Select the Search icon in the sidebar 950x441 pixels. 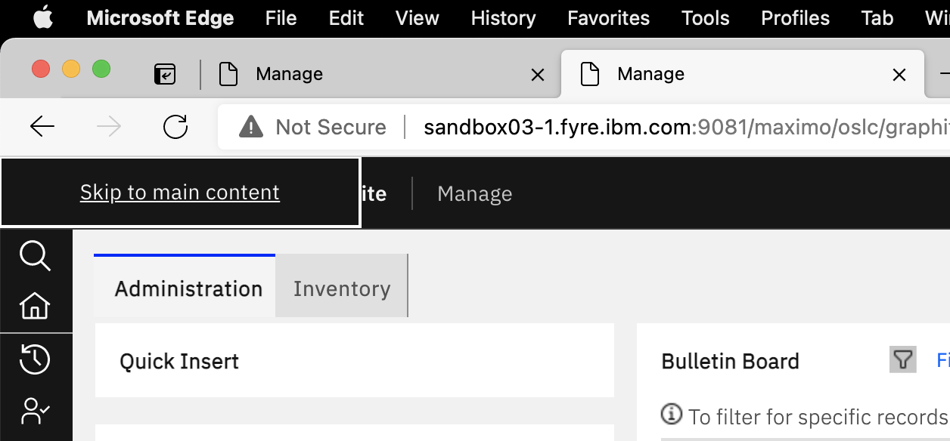coord(35,257)
